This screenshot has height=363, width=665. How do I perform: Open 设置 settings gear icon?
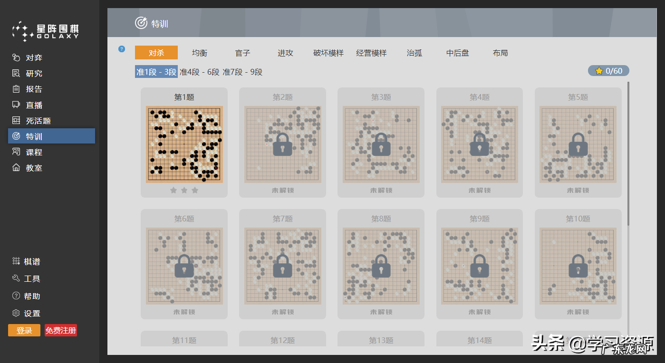16,313
